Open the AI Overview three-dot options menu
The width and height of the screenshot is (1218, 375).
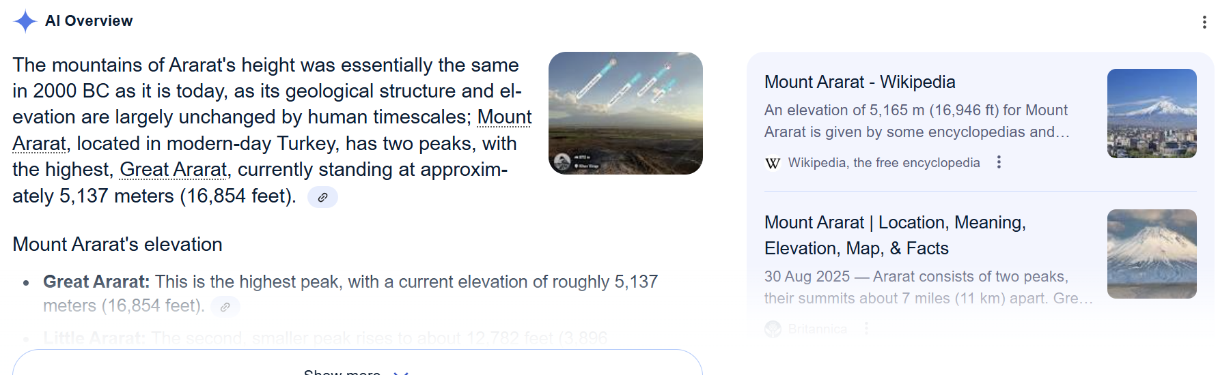(1204, 22)
